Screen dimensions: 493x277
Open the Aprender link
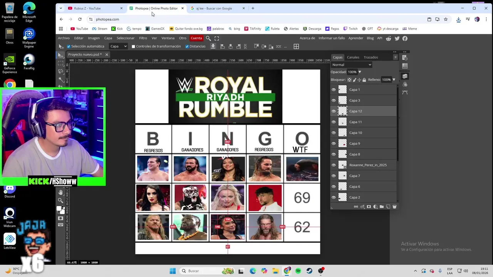[355, 38]
